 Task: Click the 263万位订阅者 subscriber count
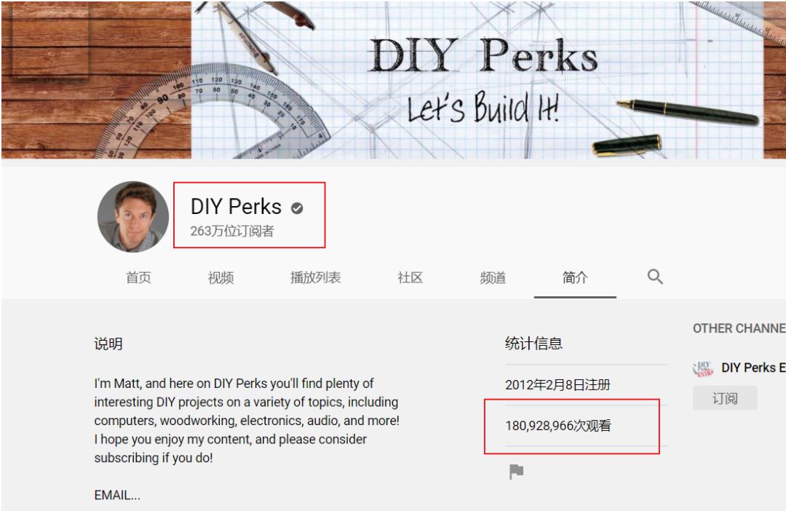click(x=232, y=231)
